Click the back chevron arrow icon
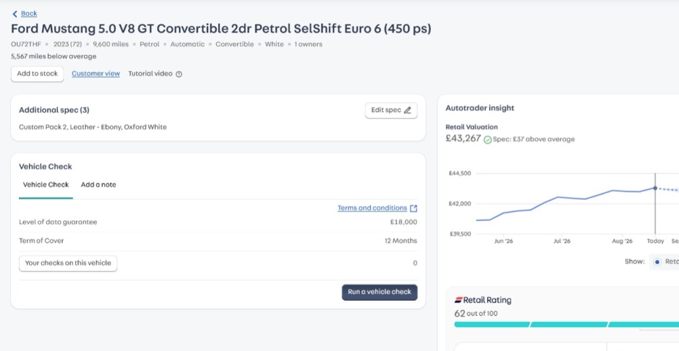Viewport: 679px width, 351px height. pyautogui.click(x=15, y=14)
